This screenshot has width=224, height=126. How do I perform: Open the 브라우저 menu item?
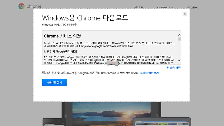point(138,7)
